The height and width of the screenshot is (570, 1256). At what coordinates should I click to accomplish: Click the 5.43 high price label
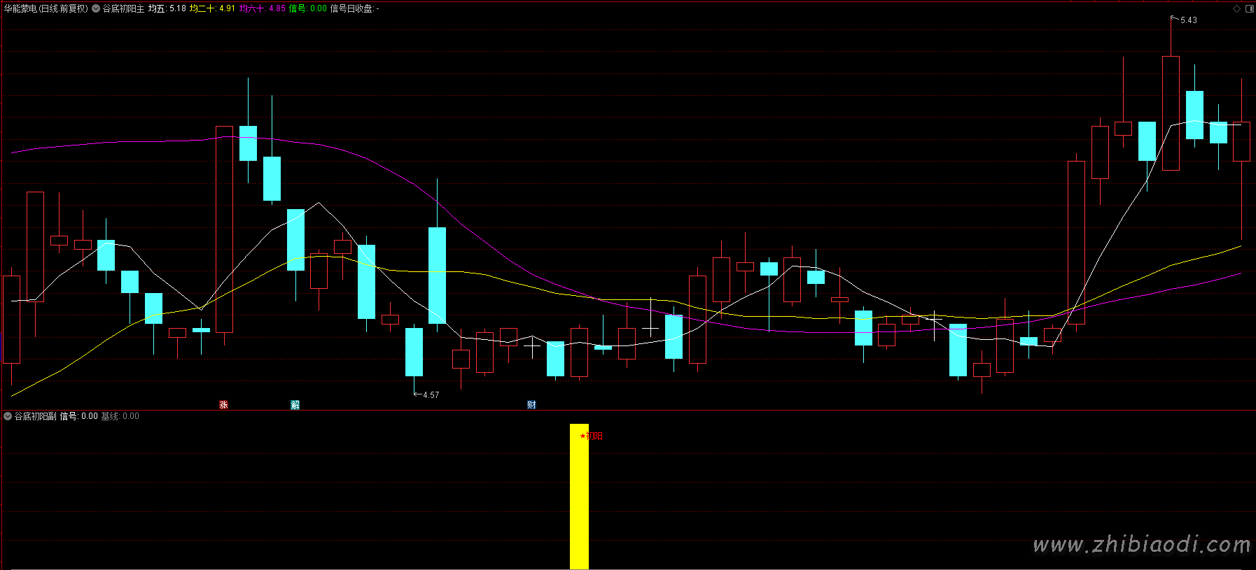[1188, 20]
